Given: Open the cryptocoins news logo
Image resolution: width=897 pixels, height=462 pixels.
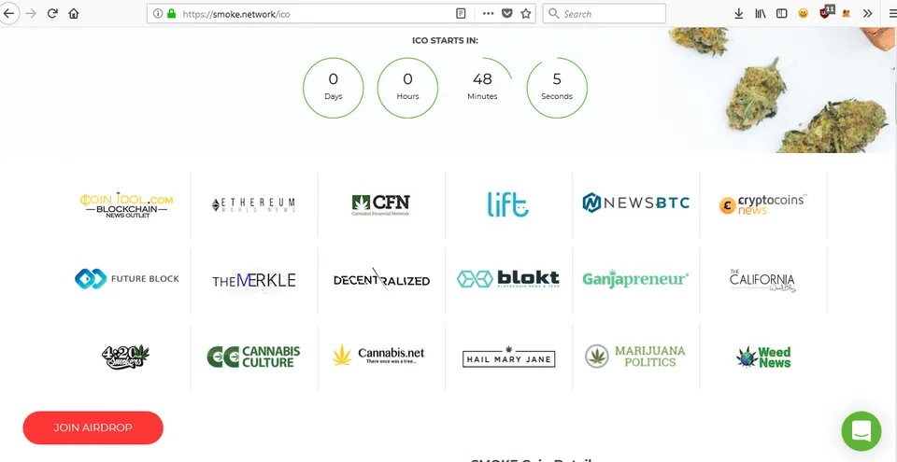Looking at the screenshot, I should point(762,204).
